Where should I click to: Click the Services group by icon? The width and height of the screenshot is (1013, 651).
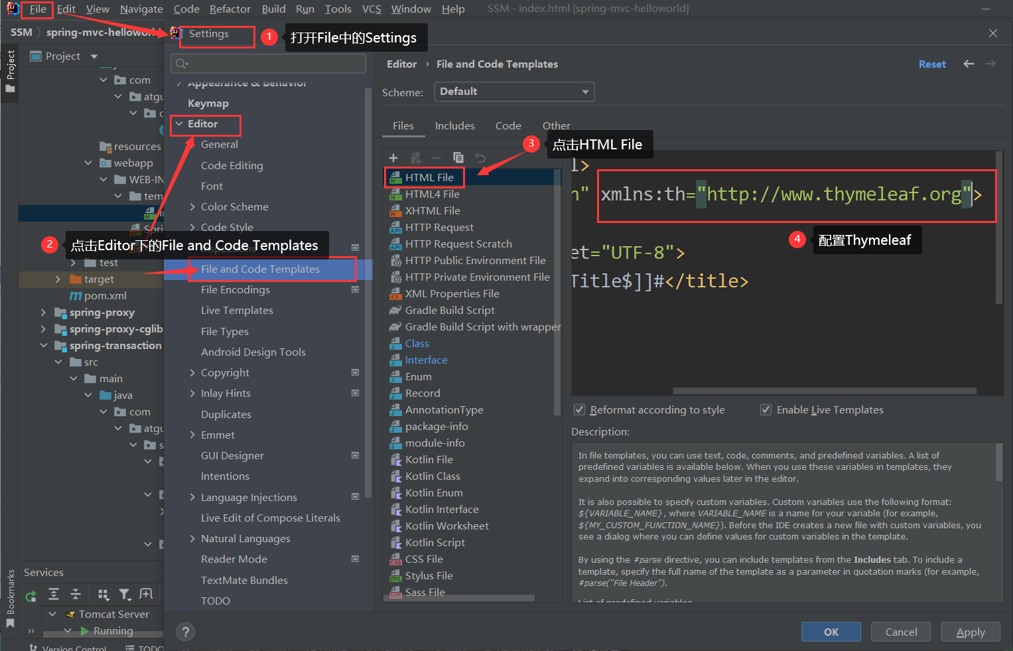pos(103,595)
